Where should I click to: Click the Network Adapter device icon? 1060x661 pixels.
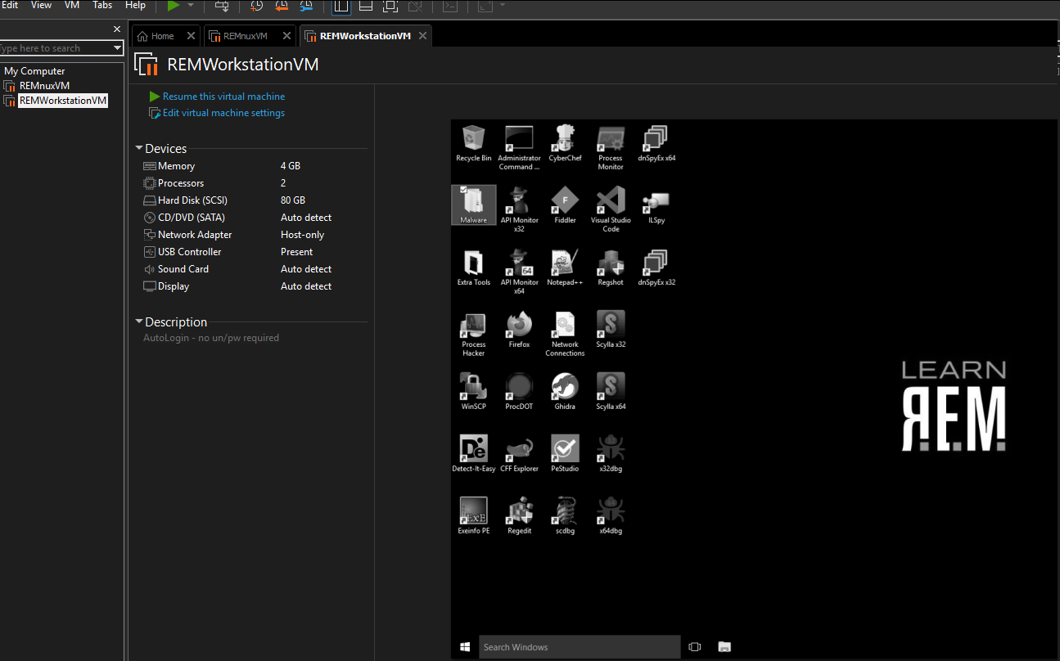[x=149, y=235]
